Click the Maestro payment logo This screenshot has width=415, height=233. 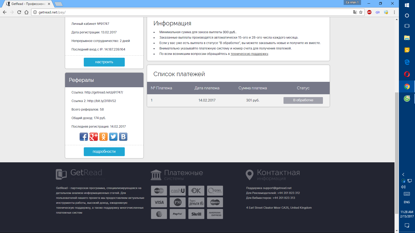click(215, 202)
